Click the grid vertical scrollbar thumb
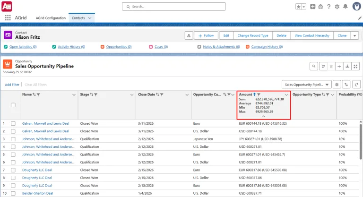 [361, 142]
